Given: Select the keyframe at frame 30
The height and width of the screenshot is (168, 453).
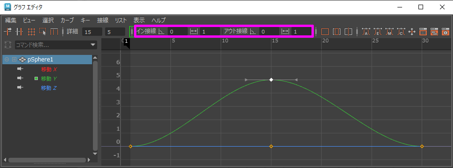Looking at the screenshot, I should point(422,147).
